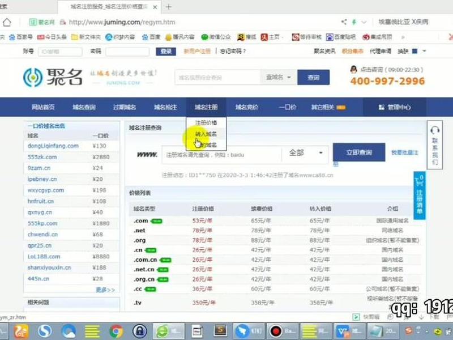The height and width of the screenshot is (340, 453).
Task: Click the .tv 350元/年 registration price
Action: pyautogui.click(x=204, y=303)
